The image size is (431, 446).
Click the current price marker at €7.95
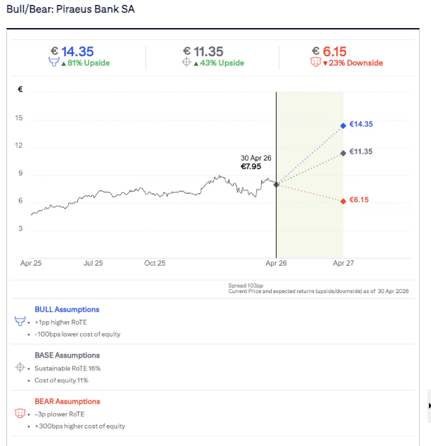coord(276,184)
